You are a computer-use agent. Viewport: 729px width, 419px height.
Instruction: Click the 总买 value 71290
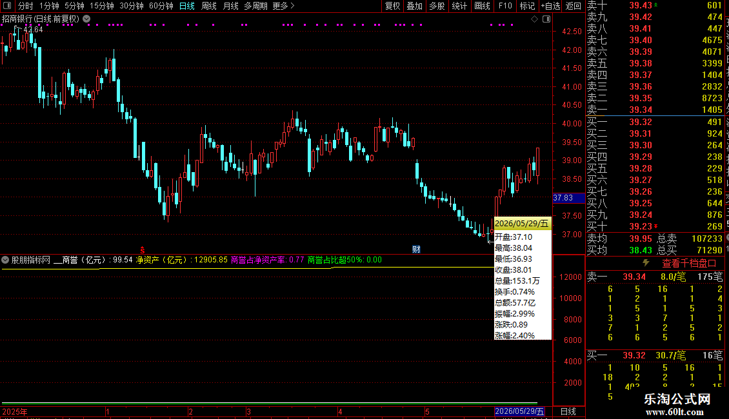710,250
